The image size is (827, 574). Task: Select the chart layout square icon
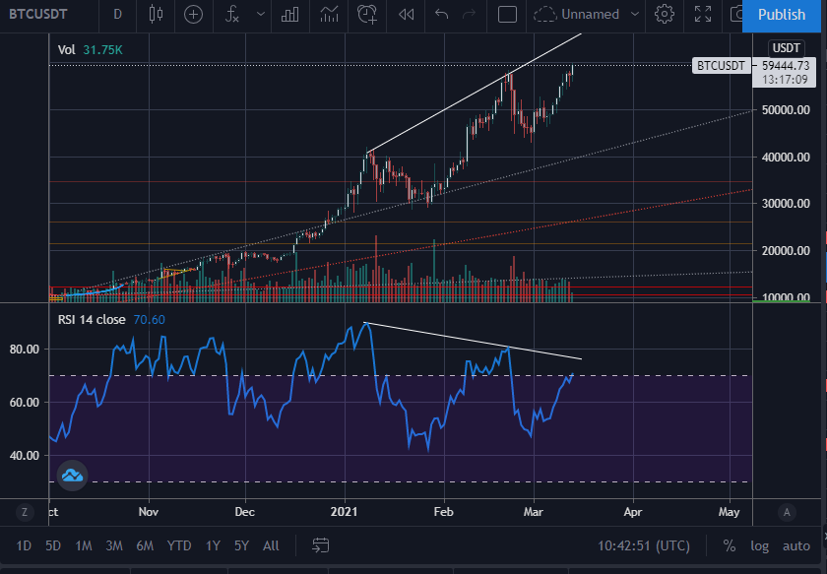click(x=507, y=14)
